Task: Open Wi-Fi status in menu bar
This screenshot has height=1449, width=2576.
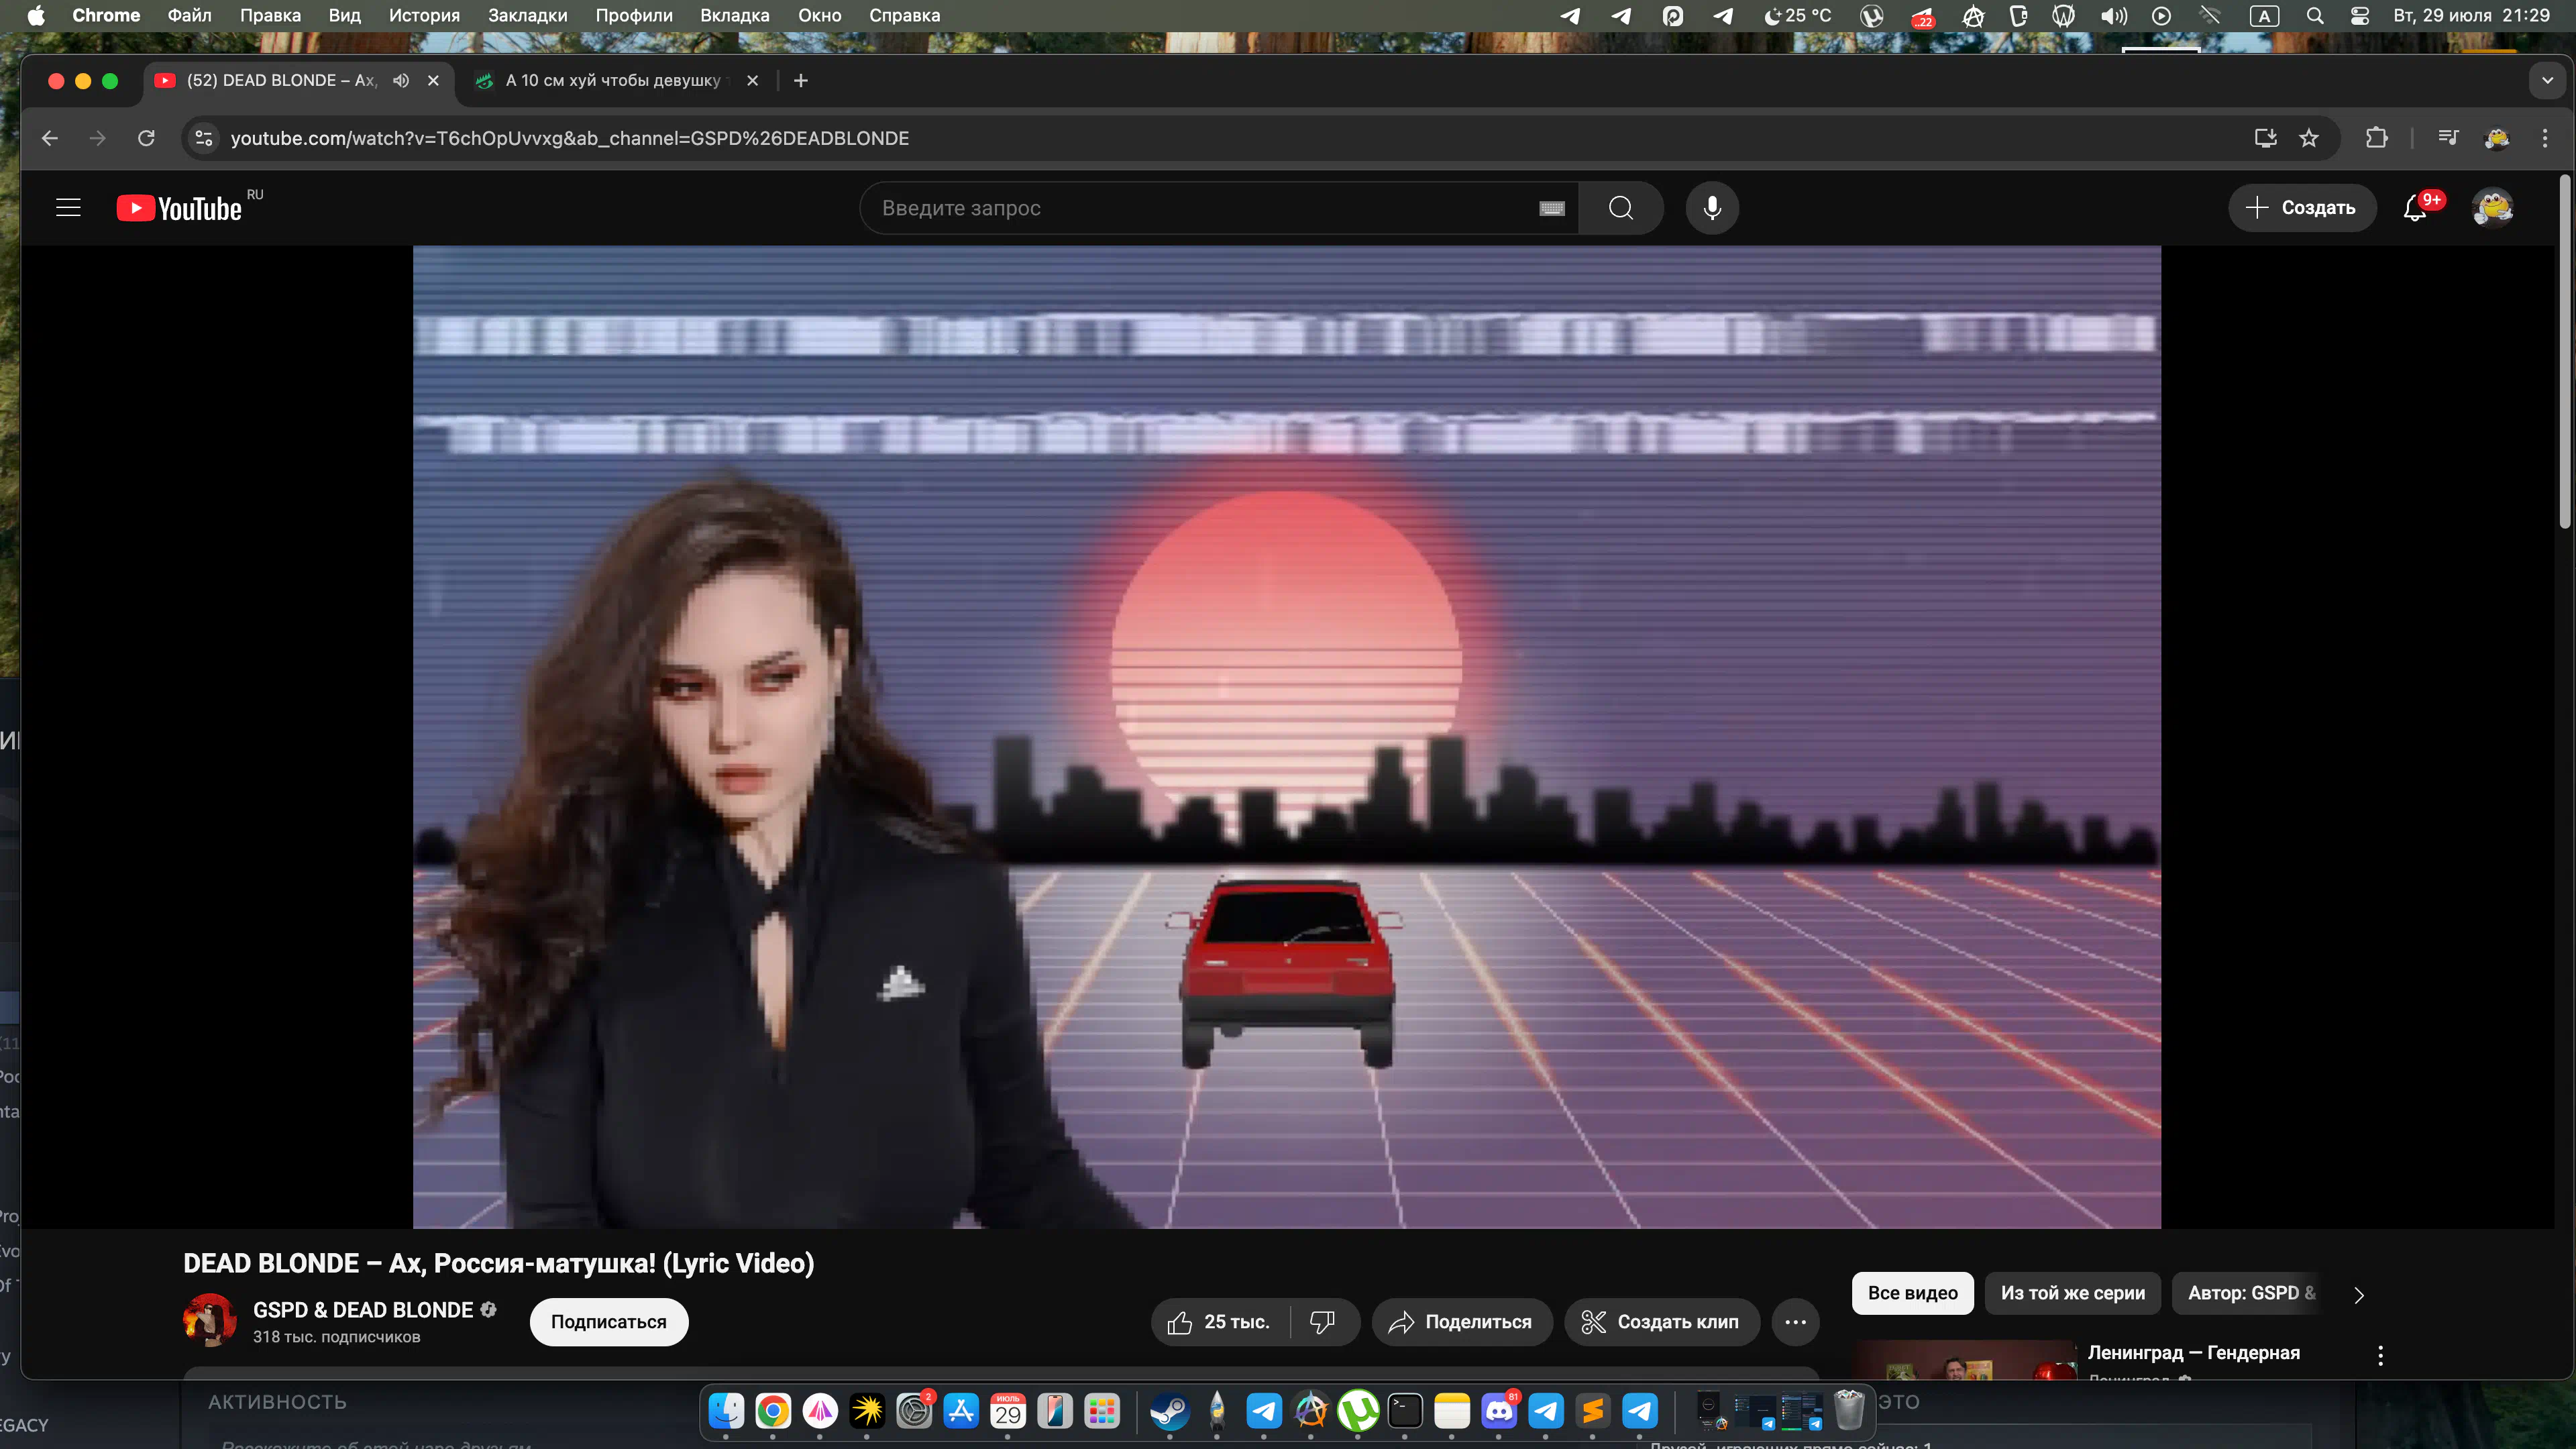Action: 2211,15
